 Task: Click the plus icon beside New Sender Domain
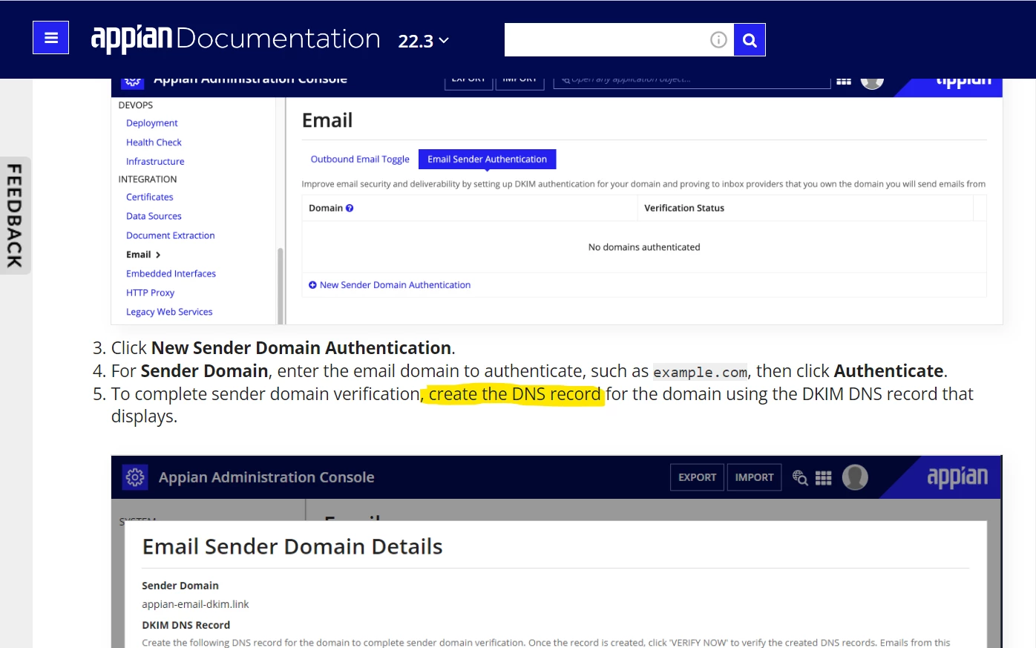[x=312, y=285]
